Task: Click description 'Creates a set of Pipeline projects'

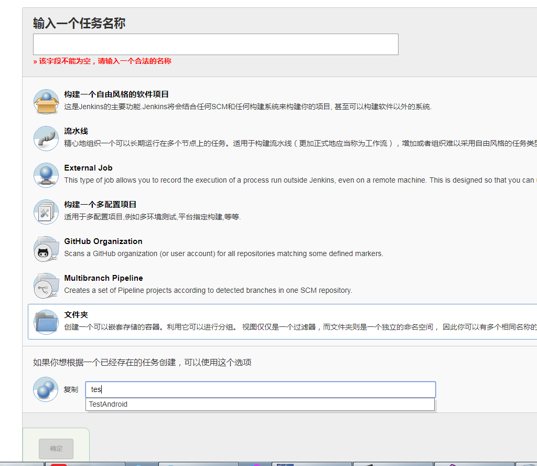Action: point(208,290)
